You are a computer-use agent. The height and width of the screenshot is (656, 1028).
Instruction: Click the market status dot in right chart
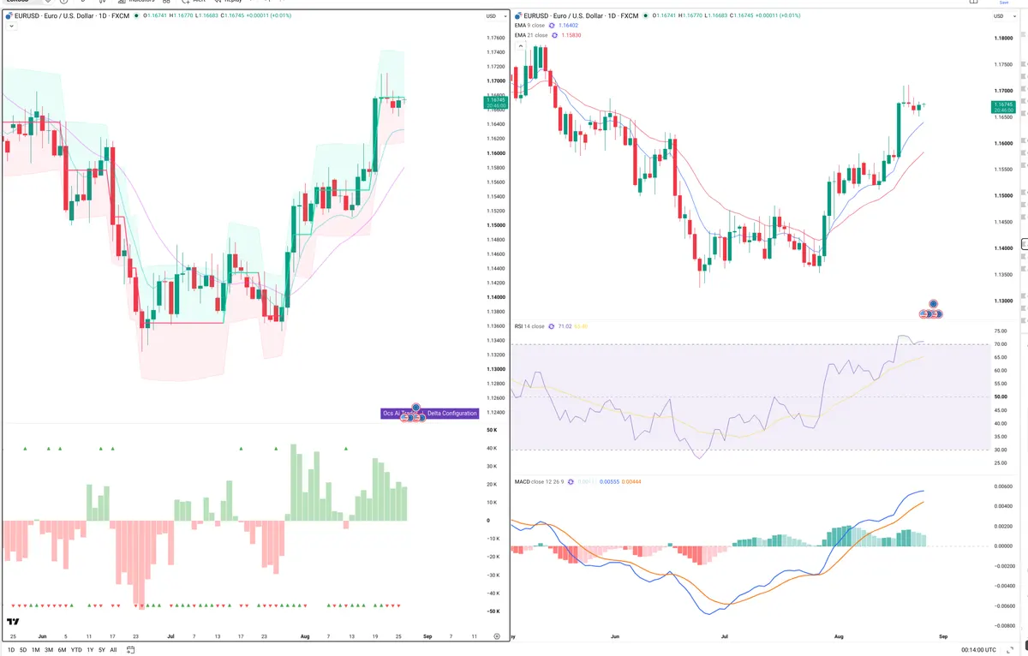pyautogui.click(x=648, y=15)
